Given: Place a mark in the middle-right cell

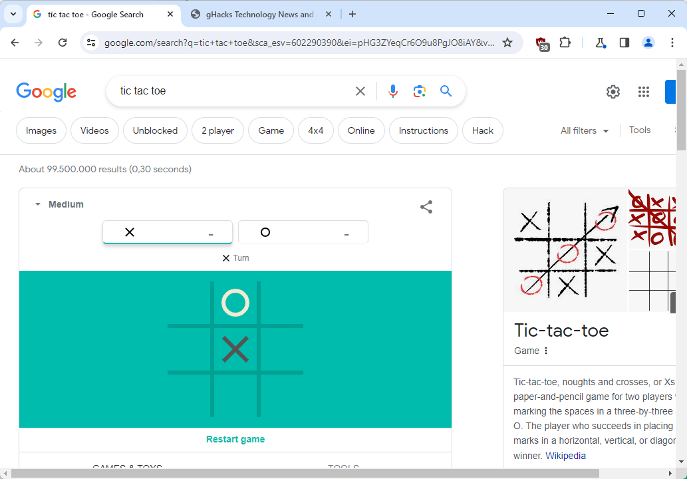Looking at the screenshot, I should click(282, 349).
